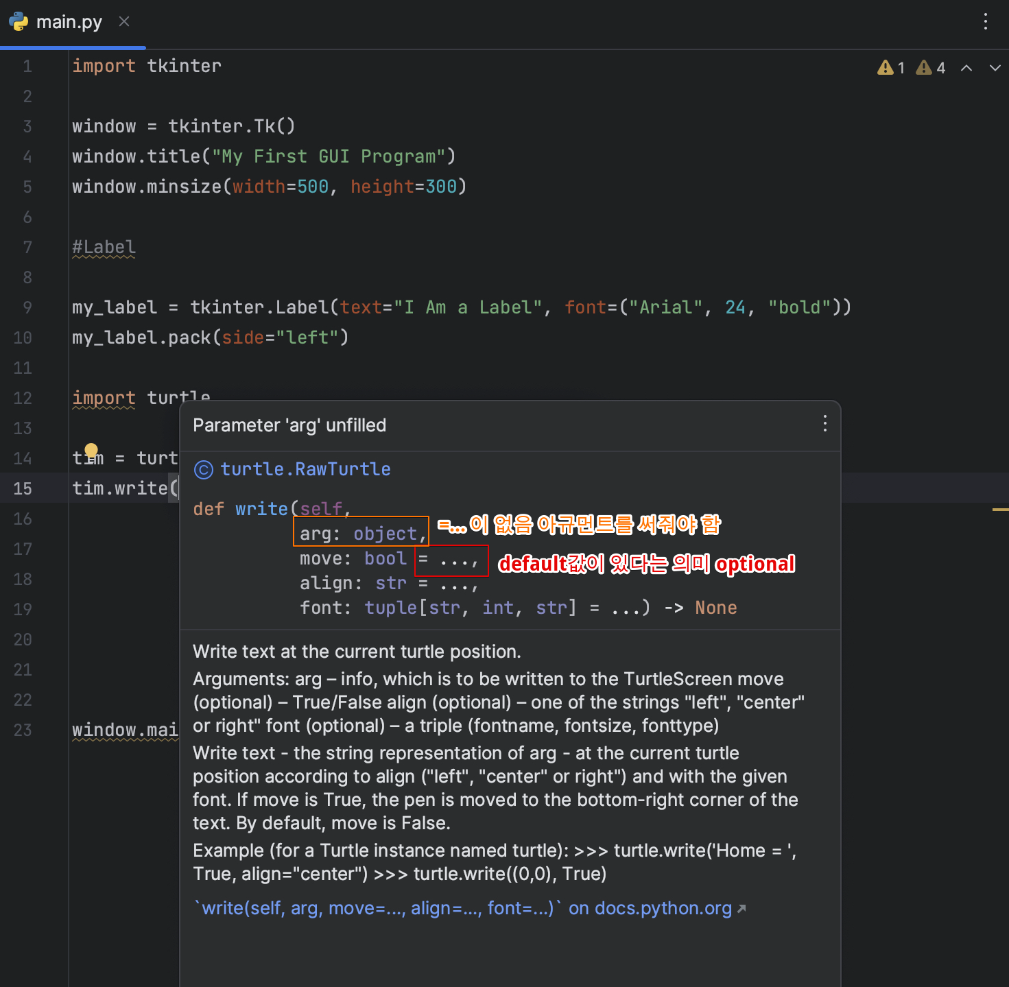
Task: Click the my_label = tkinter.Label line
Action: tap(462, 307)
